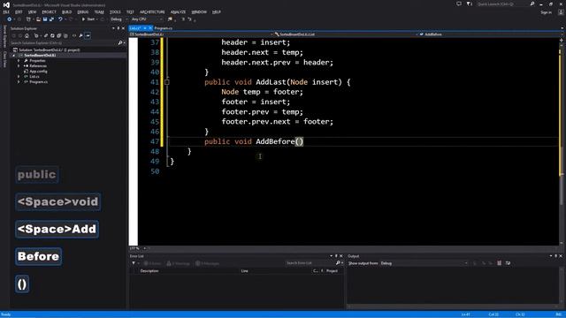
Task: Expand the Properties node
Action: (19, 61)
